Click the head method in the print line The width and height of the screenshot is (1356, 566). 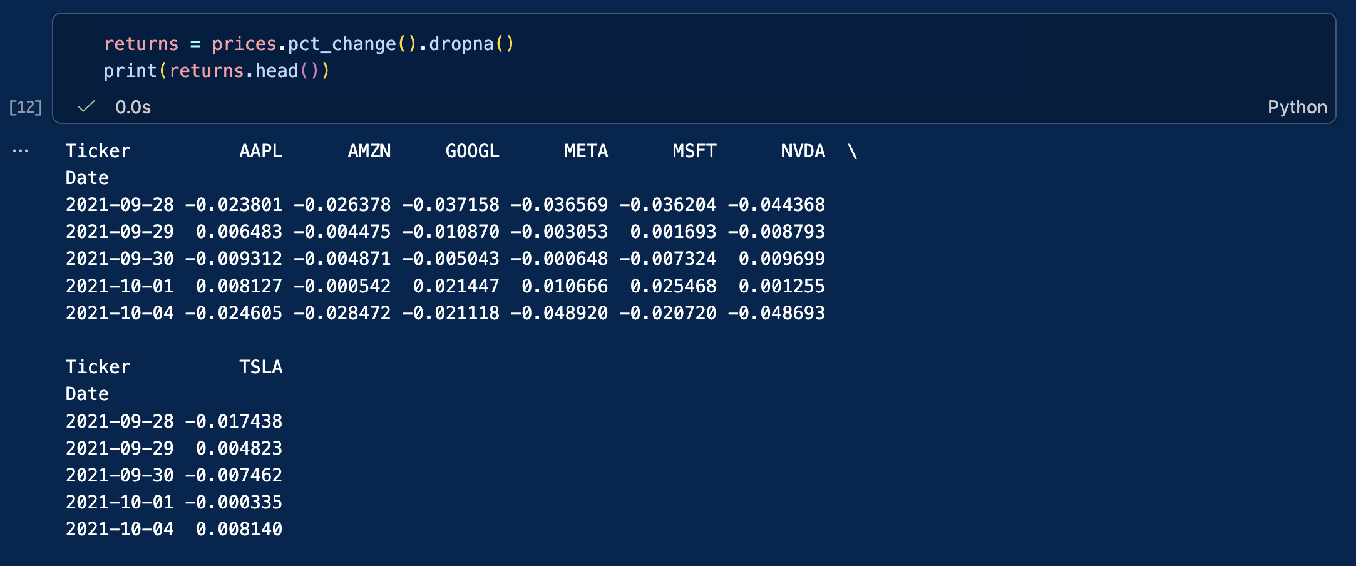click(x=277, y=71)
